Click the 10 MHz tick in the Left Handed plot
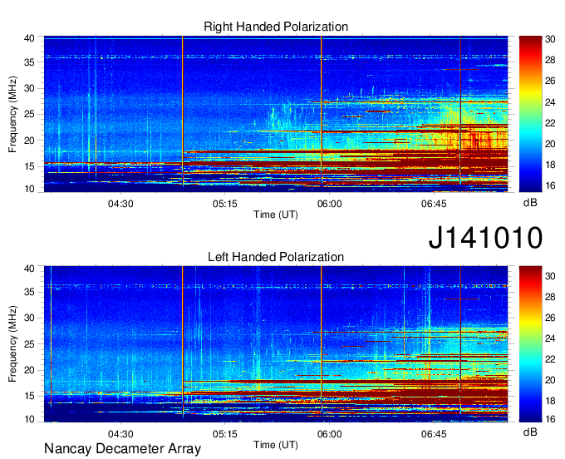This screenshot has height=459, width=565. pos(29,419)
